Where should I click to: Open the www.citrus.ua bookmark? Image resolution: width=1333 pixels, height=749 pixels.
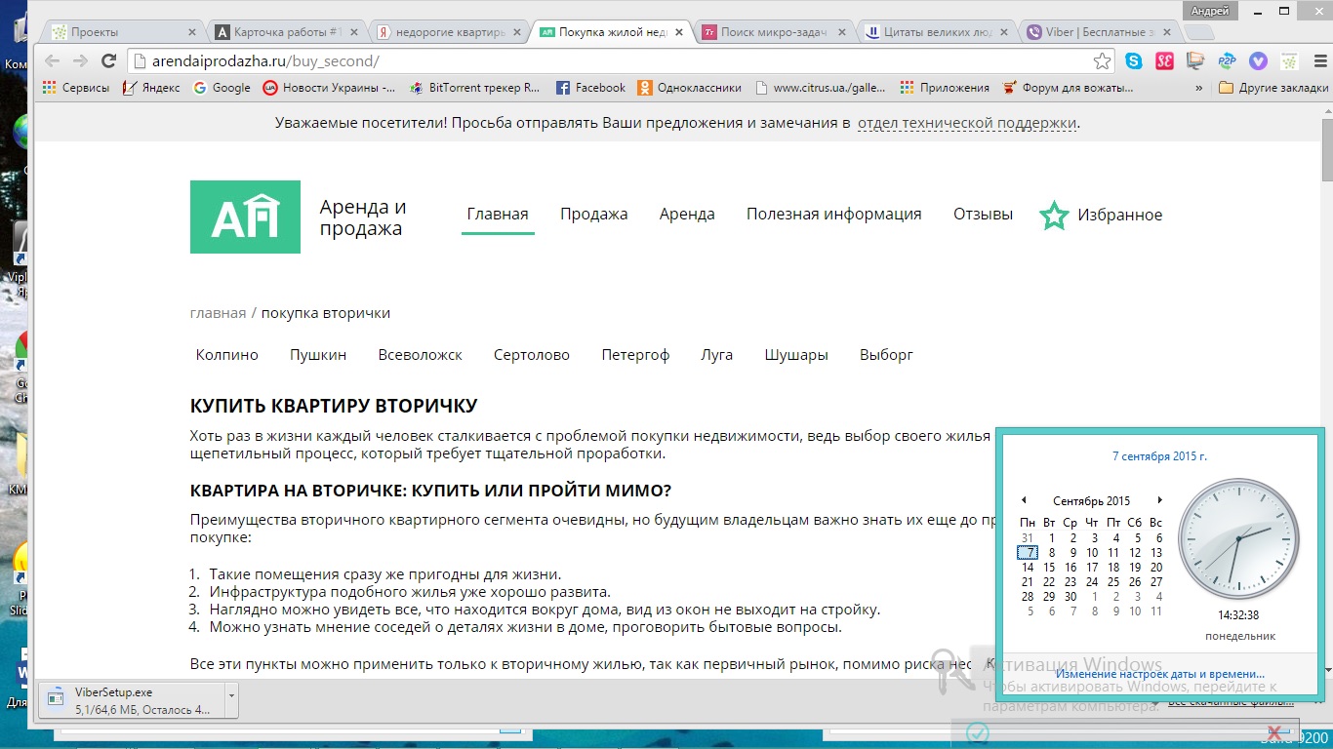click(821, 88)
